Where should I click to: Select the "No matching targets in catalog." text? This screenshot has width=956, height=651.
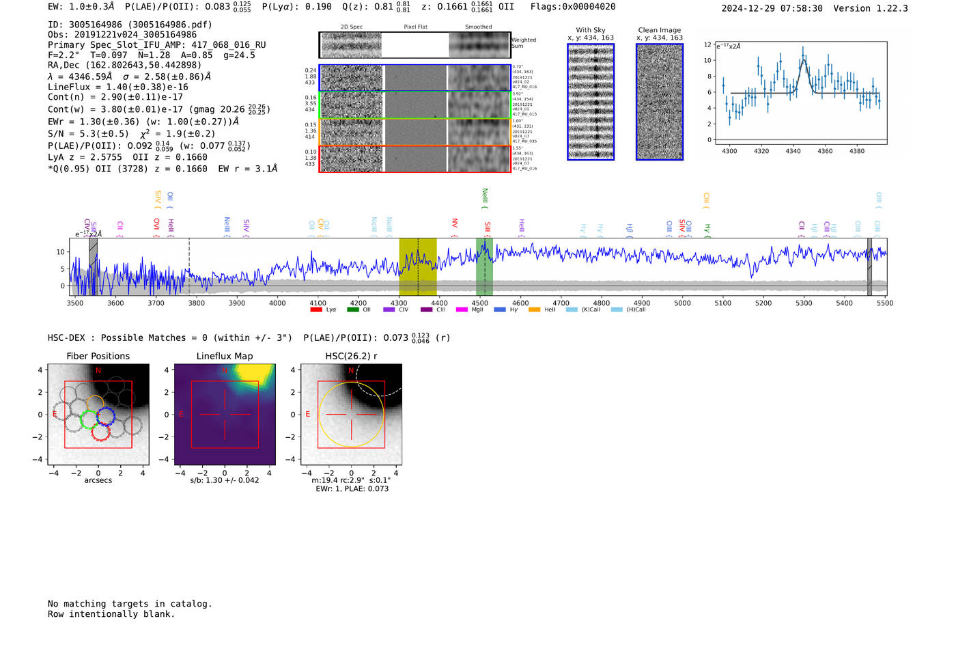point(130,604)
